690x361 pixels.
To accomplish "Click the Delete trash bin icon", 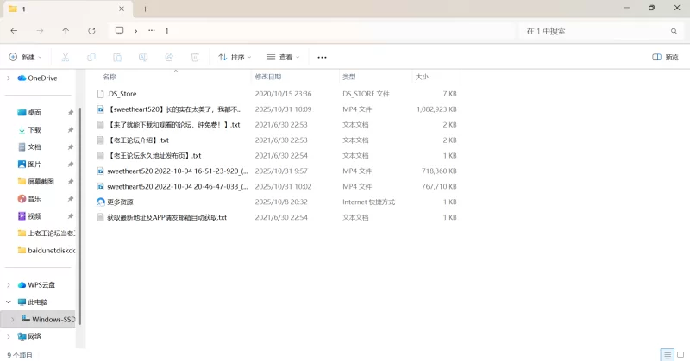I will click(x=195, y=57).
